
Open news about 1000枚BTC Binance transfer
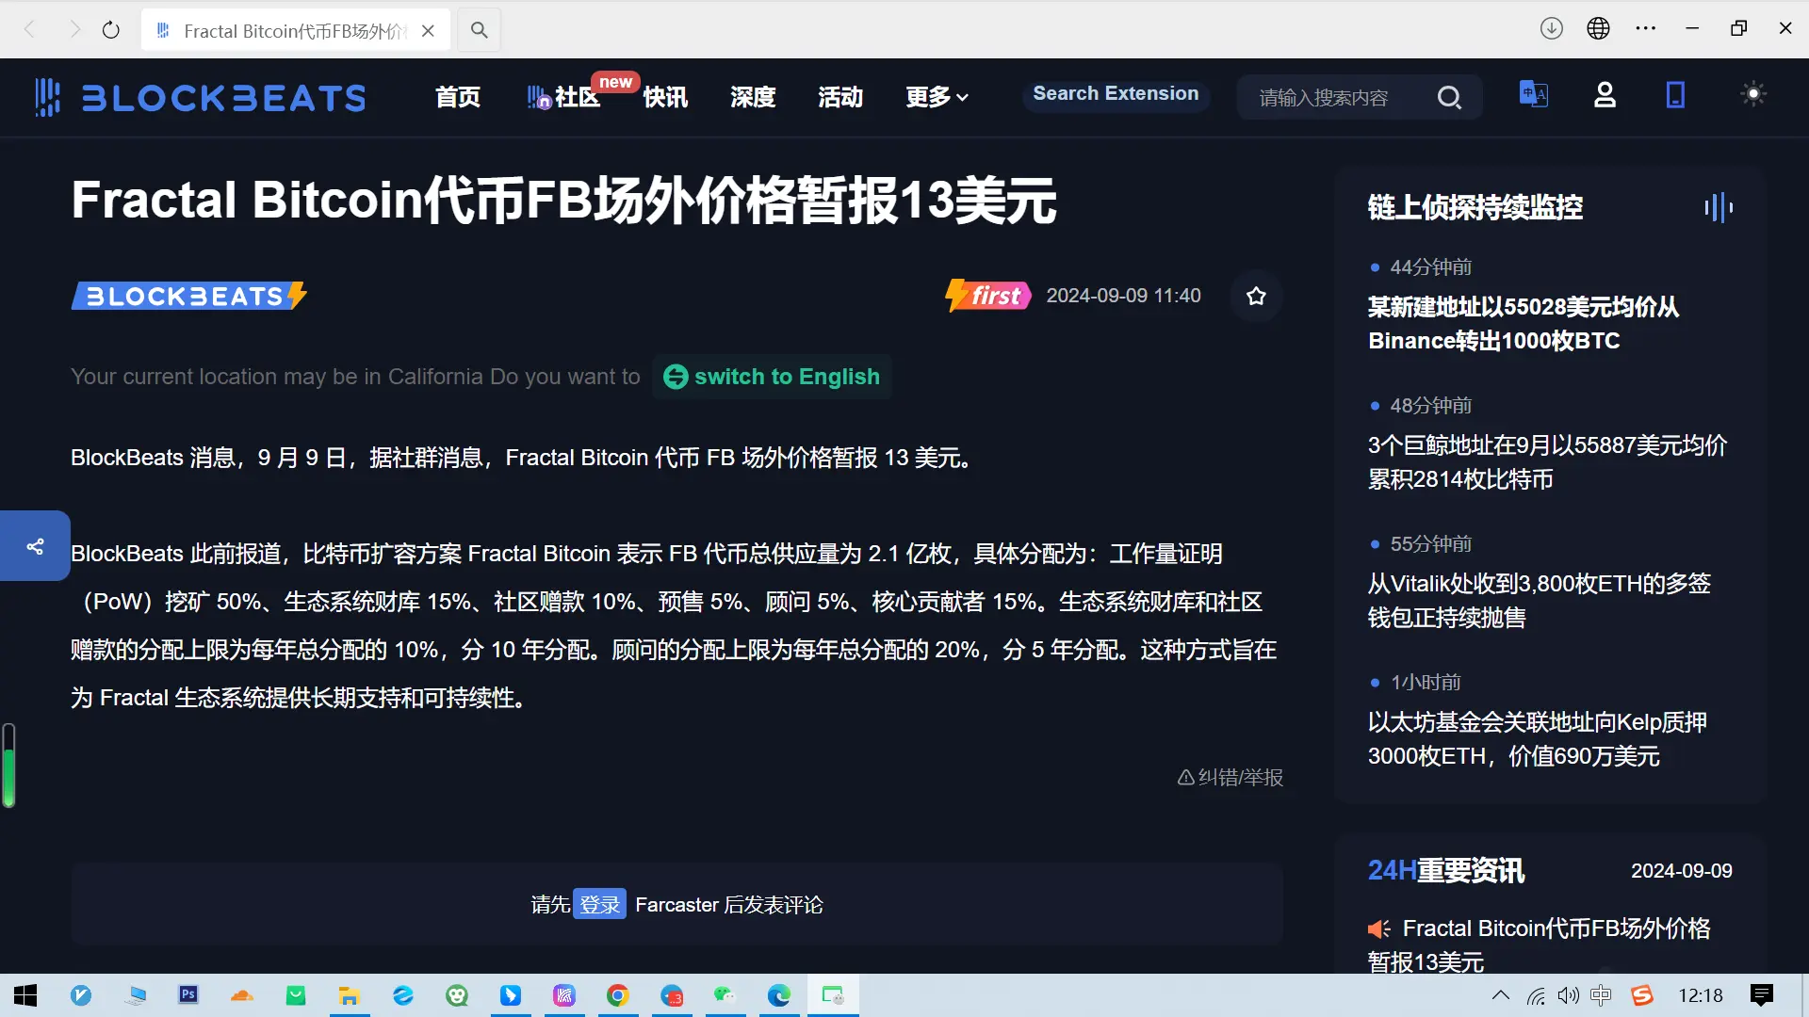pos(1524,324)
